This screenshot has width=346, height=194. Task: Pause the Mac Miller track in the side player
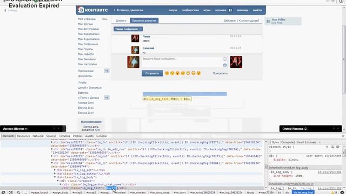click(268, 21)
